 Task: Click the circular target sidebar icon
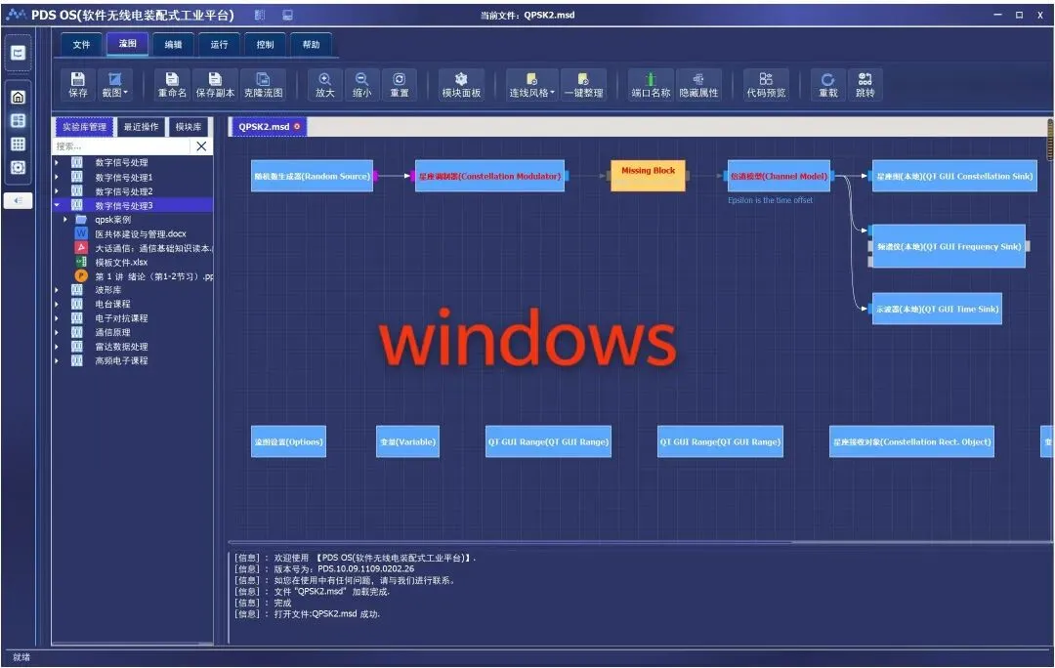click(19, 168)
